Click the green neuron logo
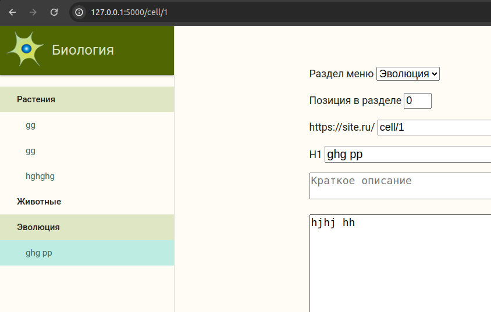The height and width of the screenshot is (312, 491). click(26, 49)
